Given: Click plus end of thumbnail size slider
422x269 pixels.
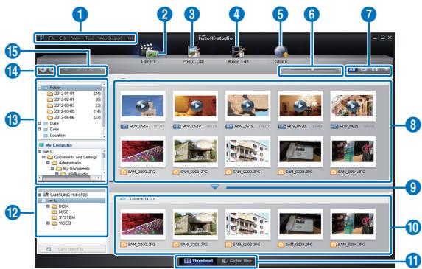Looking at the screenshot, I should [x=339, y=70].
